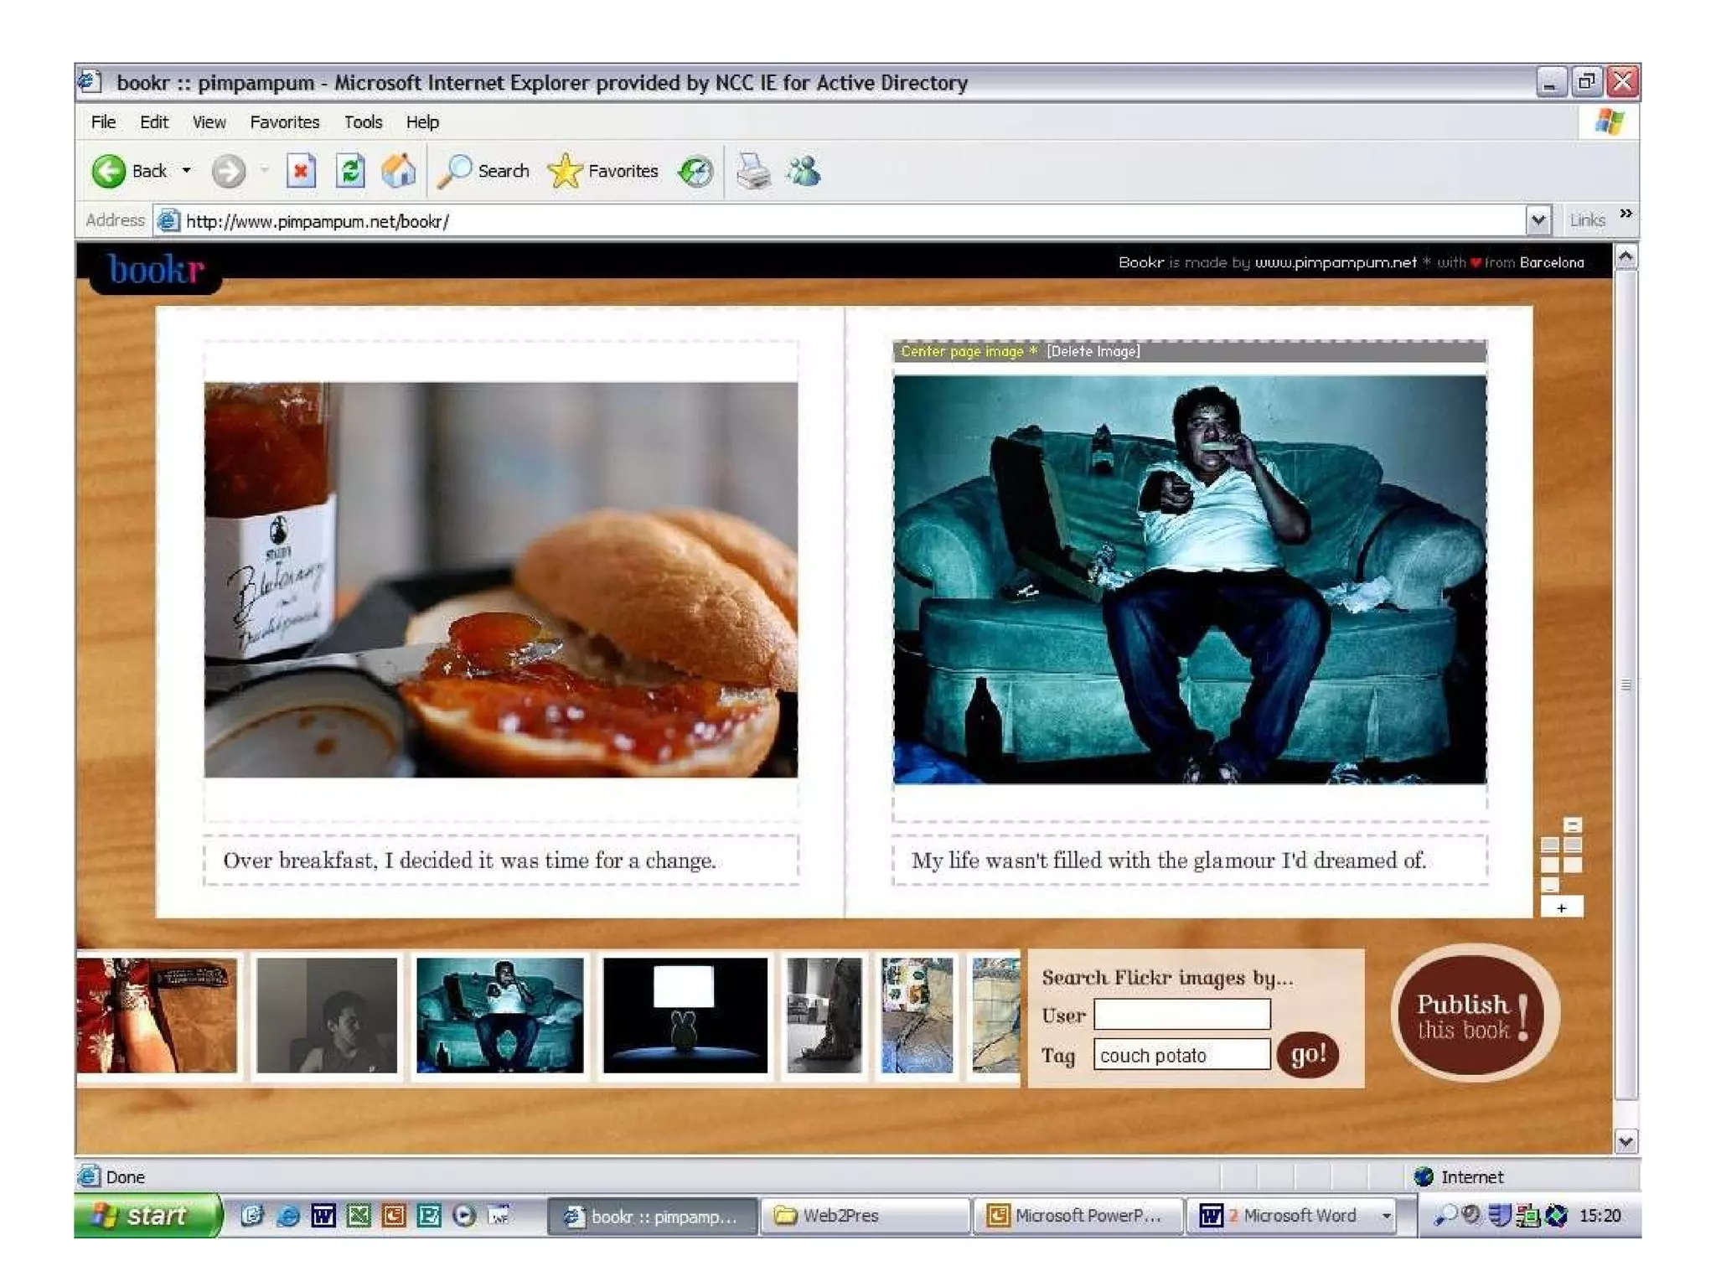Click the Refresh page icon
Image resolution: width=1716 pixels, height=1287 pixels.
coord(350,171)
